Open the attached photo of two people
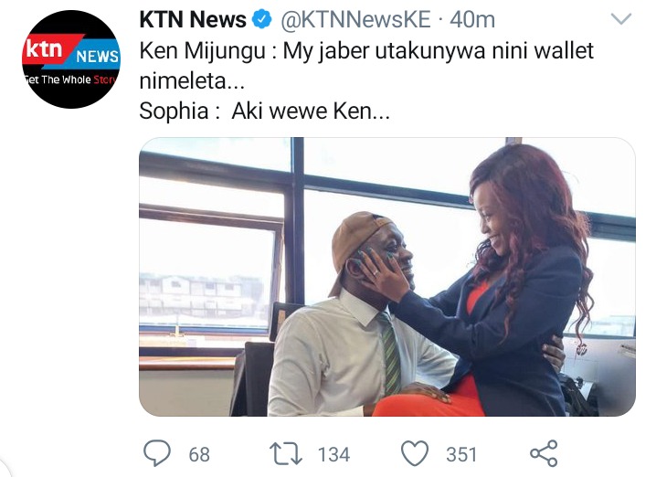The width and height of the screenshot is (656, 477). (387, 277)
